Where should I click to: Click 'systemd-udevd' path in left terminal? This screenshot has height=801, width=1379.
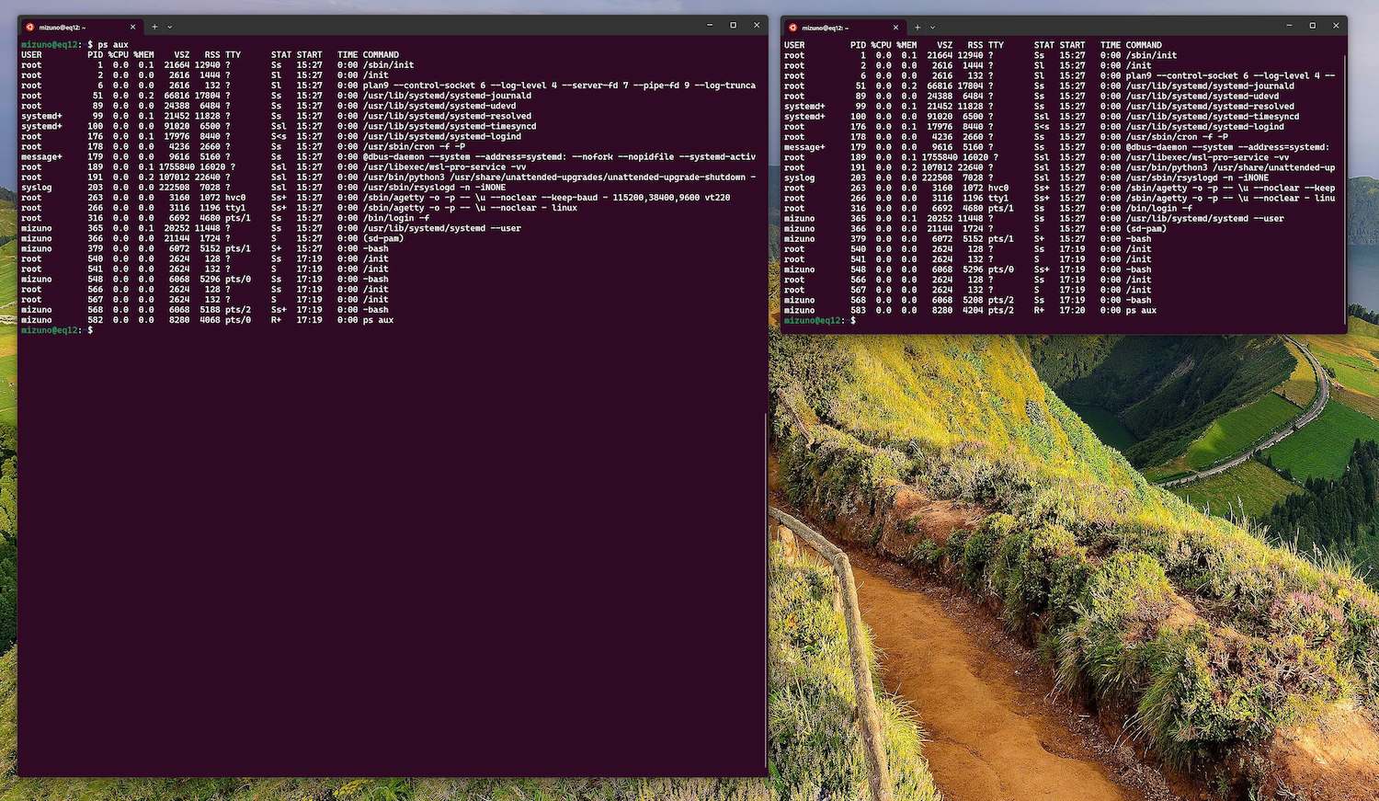pos(439,106)
